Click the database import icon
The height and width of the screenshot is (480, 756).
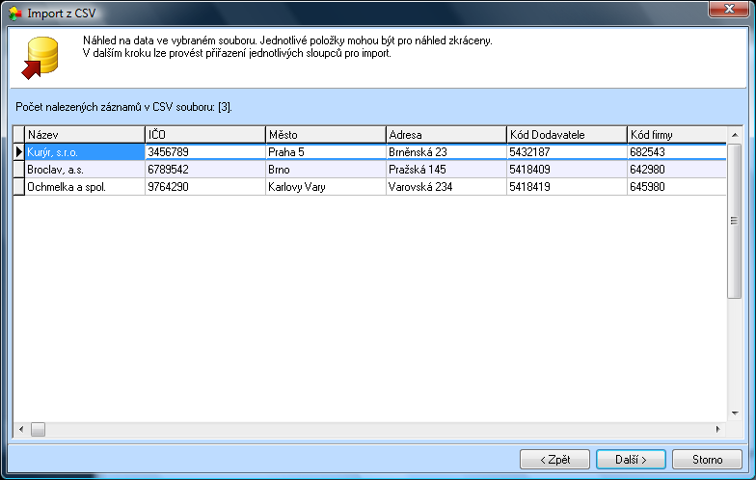[x=40, y=58]
